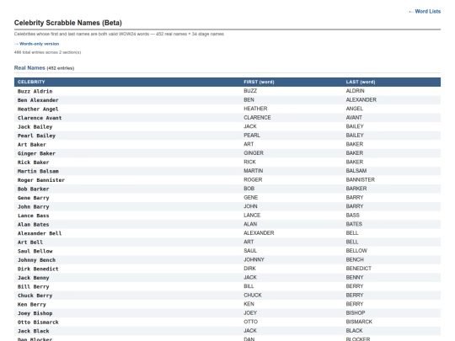Click the word BISMARCK

[359, 322]
